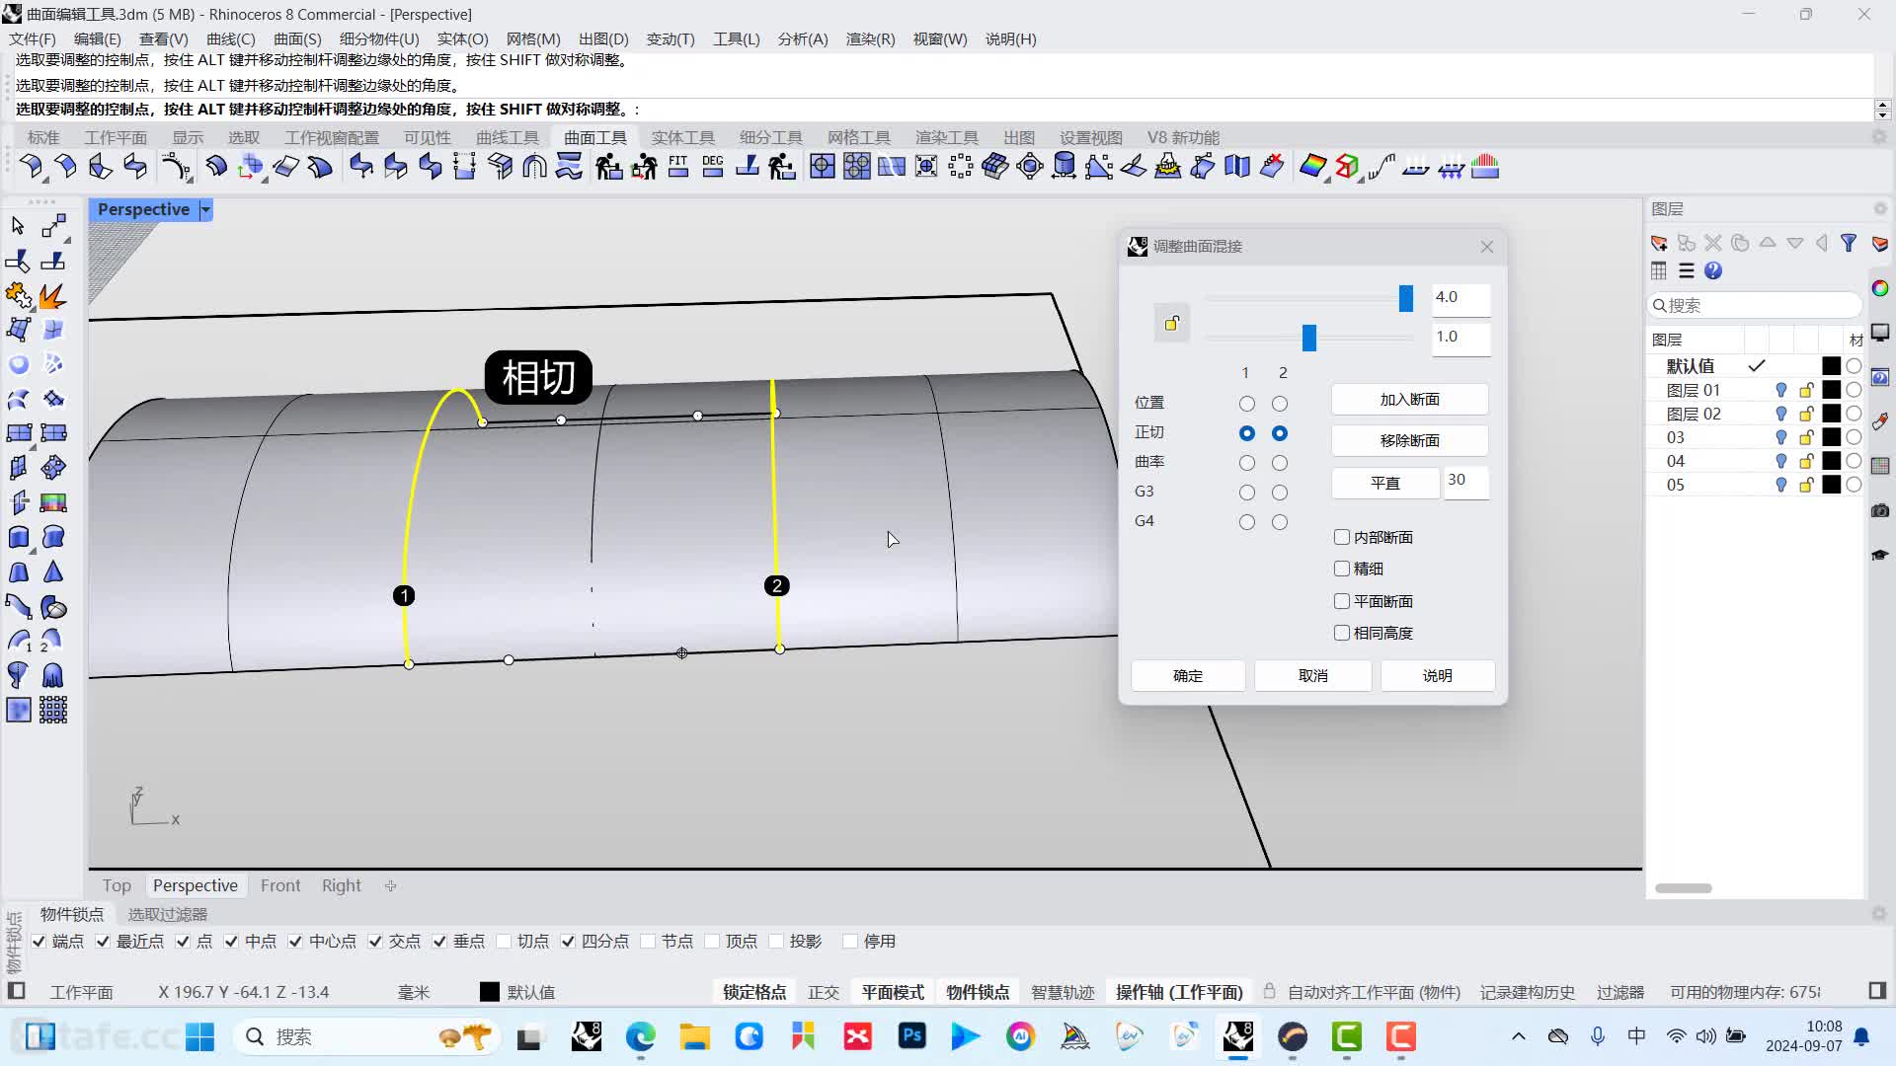Enable the 平面断面 checkbox
Image resolution: width=1896 pixels, height=1066 pixels.
coord(1342,601)
